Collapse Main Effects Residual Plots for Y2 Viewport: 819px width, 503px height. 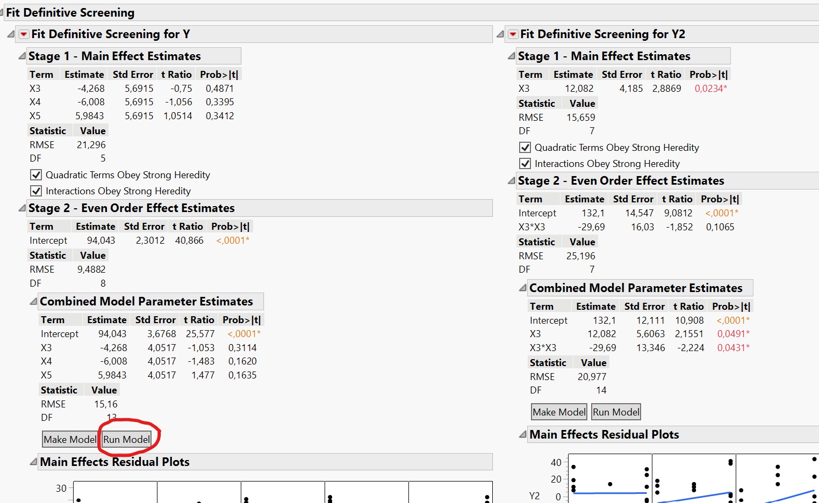click(x=522, y=434)
